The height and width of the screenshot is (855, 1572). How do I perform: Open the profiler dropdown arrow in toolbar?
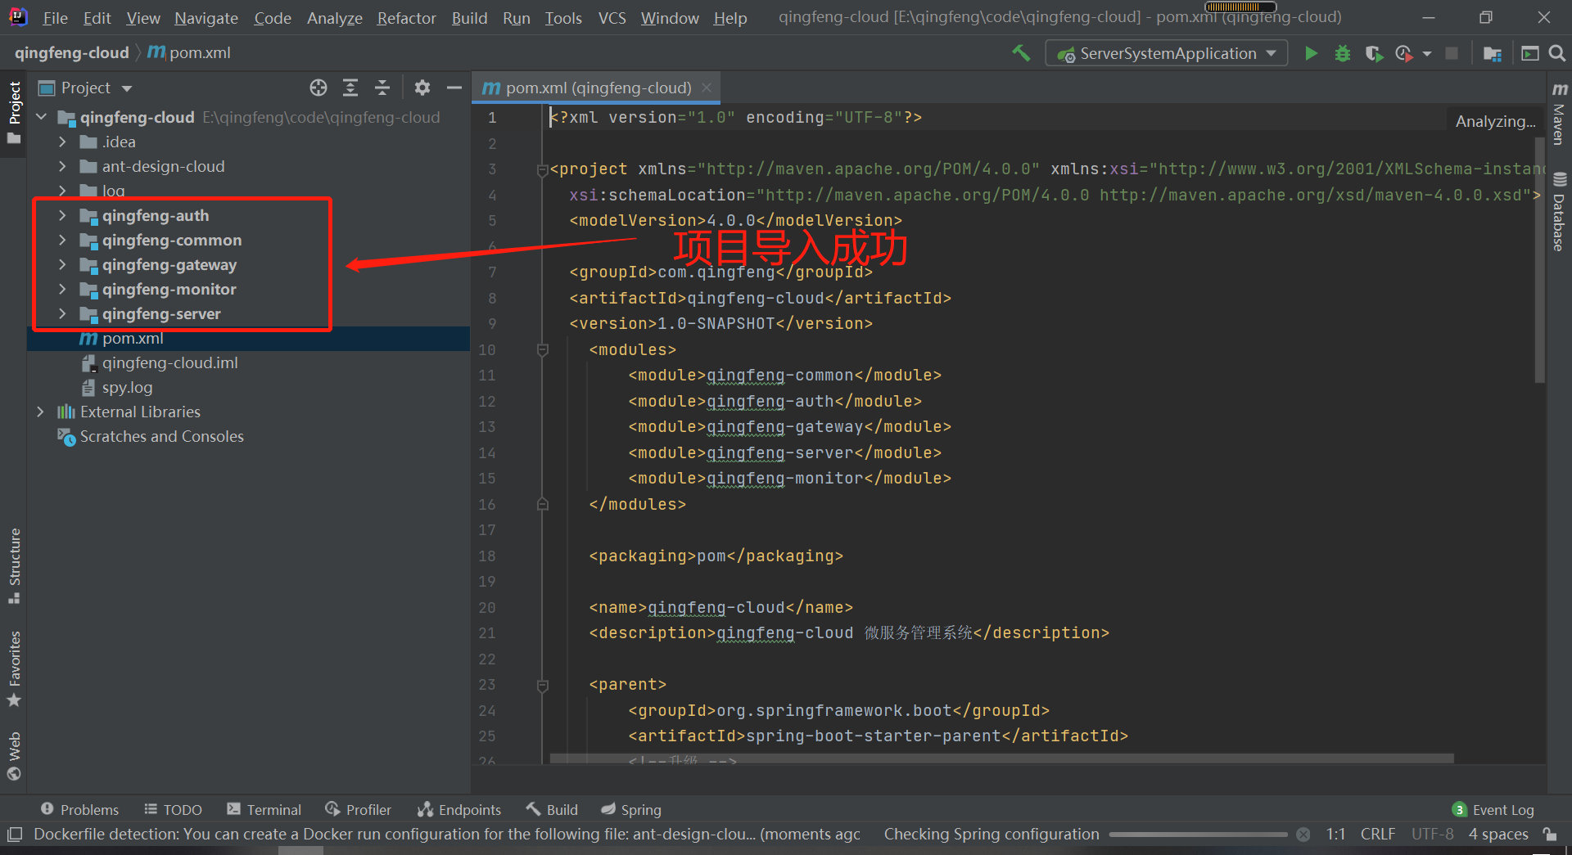coord(1427,54)
